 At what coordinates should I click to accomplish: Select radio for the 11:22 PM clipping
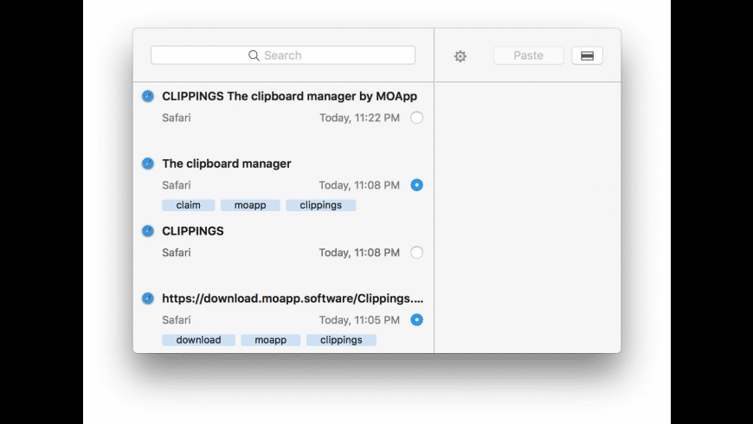[x=417, y=118]
